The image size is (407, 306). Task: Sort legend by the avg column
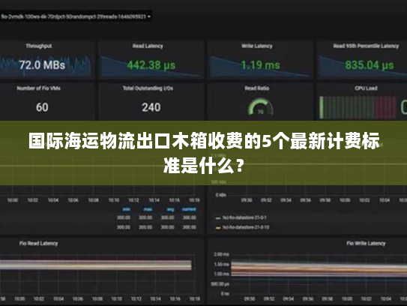(x=170, y=209)
